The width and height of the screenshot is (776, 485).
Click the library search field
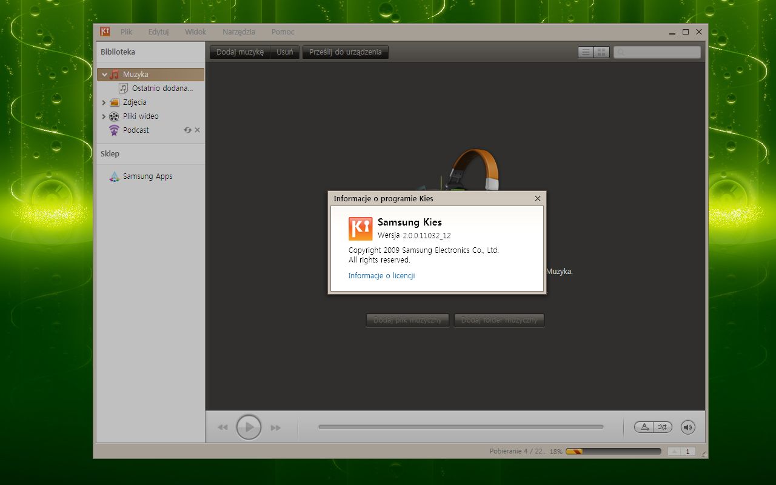(x=657, y=53)
